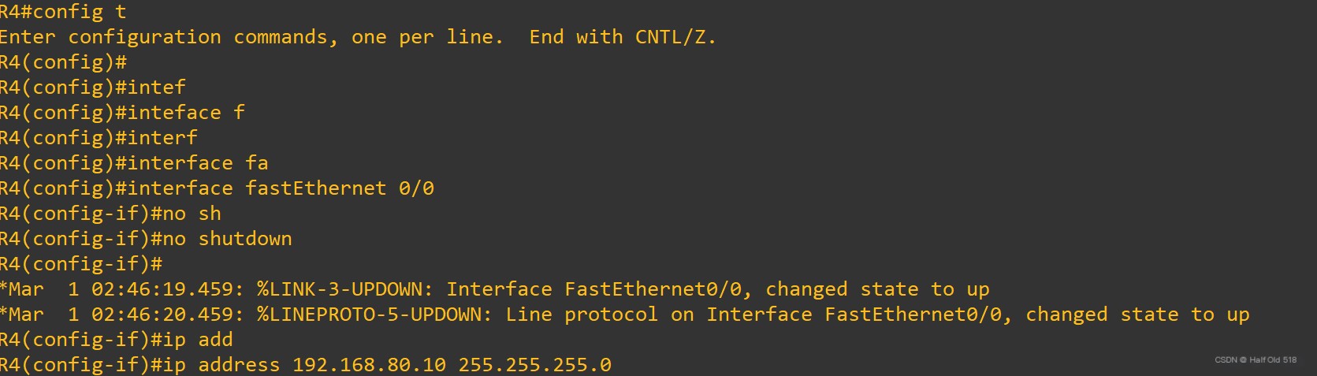Click the empty 'R4(config)#' prompt line
Viewport: 1317px width, 376px height.
pyautogui.click(x=63, y=62)
